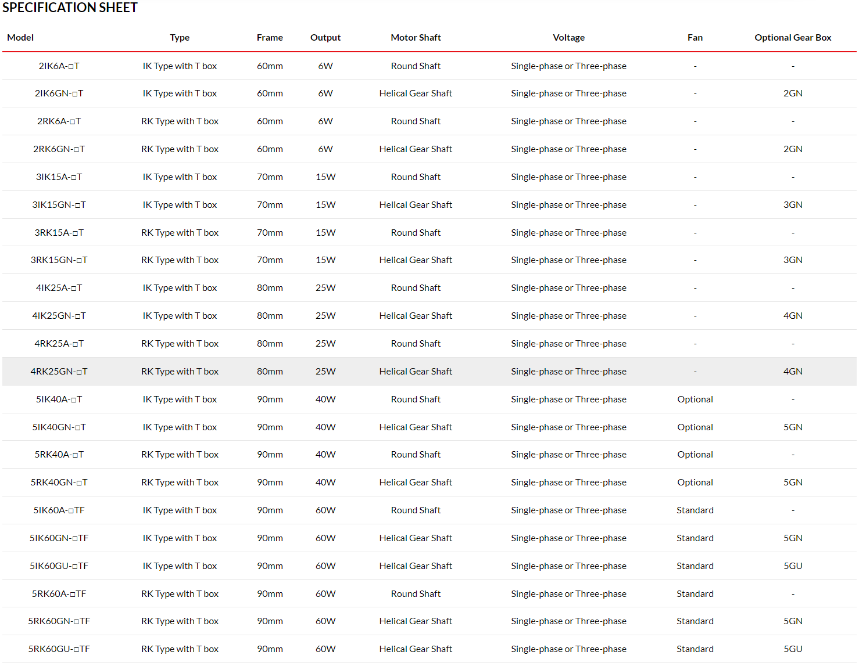
Task: Click 60mm frame in 2RK6A-□T row
Action: [270, 121]
